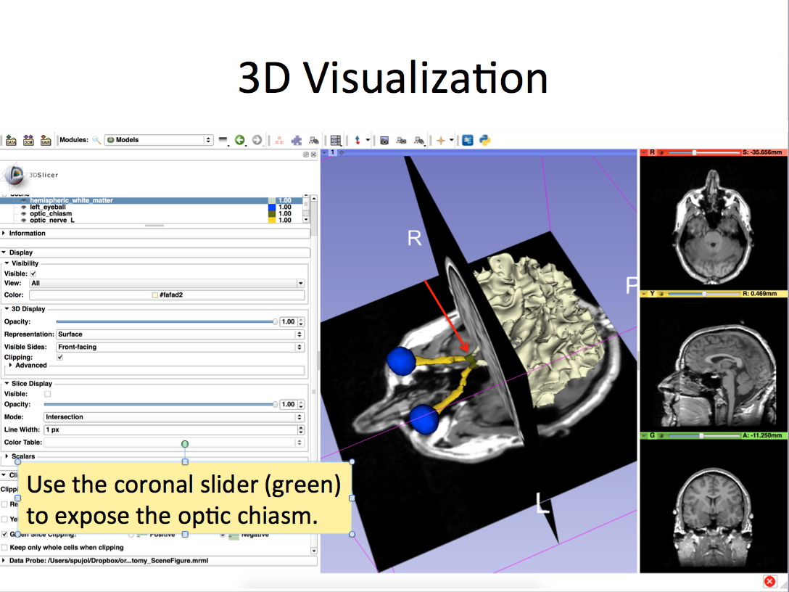Image resolution: width=789 pixels, height=592 pixels.
Task: Select the optic_nerve_L model row
Action: pos(151,220)
